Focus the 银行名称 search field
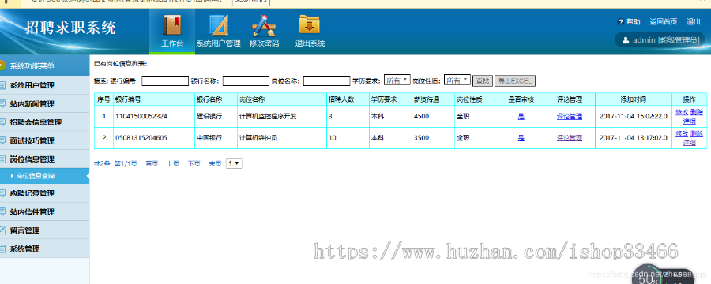 click(x=246, y=80)
